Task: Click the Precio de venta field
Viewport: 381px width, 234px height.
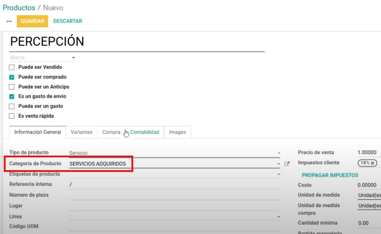Action: (368, 153)
